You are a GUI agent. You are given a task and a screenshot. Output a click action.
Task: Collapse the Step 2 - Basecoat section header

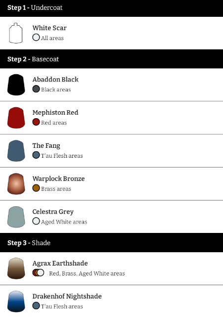[111, 59]
